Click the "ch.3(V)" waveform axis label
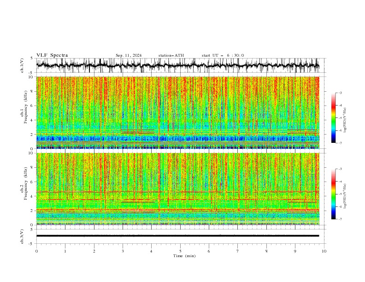 22,236
